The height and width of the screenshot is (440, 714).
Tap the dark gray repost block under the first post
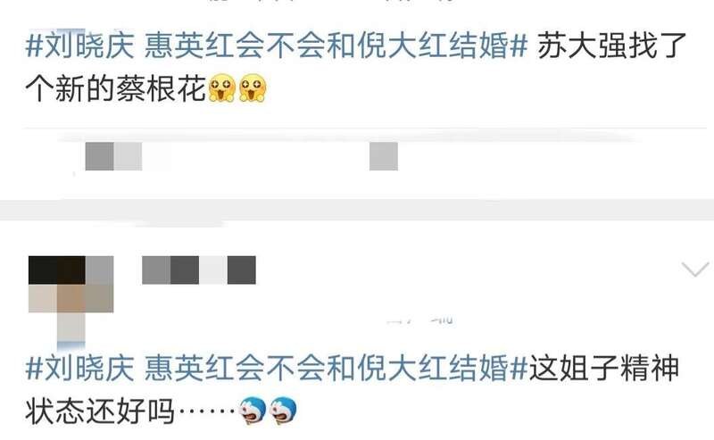click(99, 156)
